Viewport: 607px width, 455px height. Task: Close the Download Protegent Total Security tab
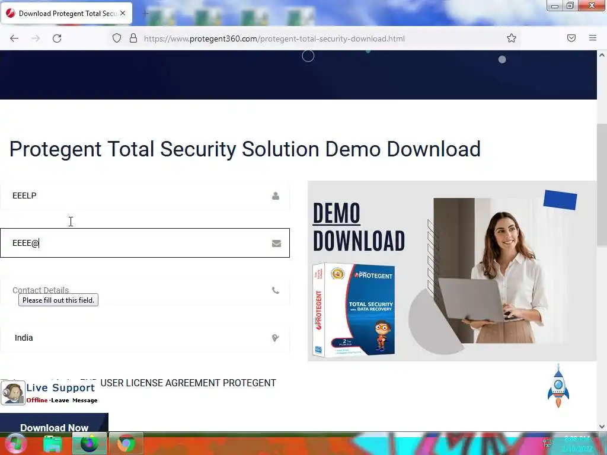tap(123, 13)
